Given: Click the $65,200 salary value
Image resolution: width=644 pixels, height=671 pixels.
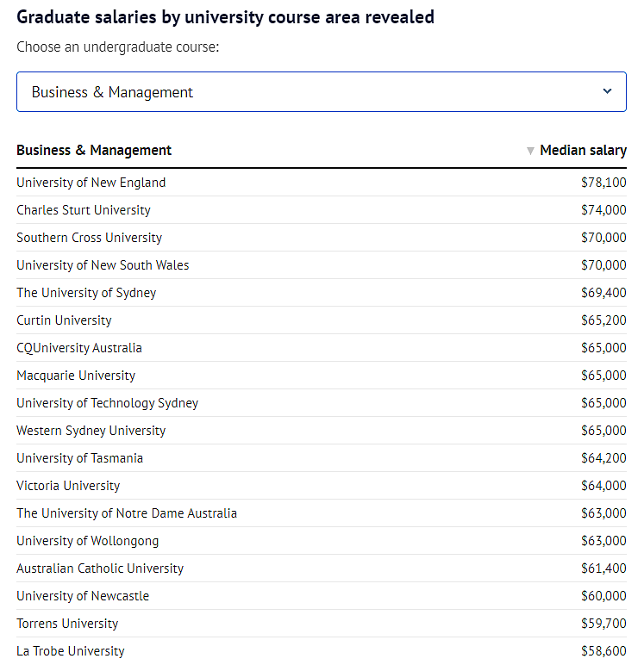Looking at the screenshot, I should point(603,320).
